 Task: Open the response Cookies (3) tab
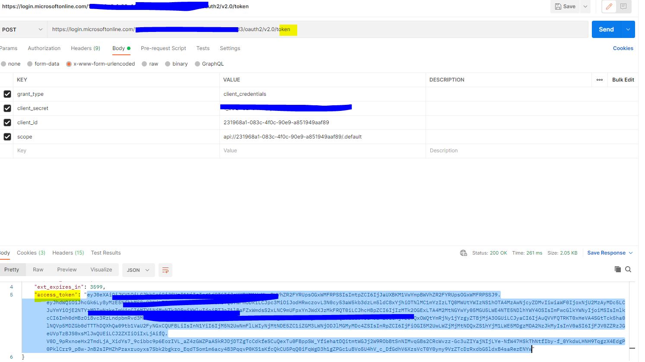click(31, 253)
